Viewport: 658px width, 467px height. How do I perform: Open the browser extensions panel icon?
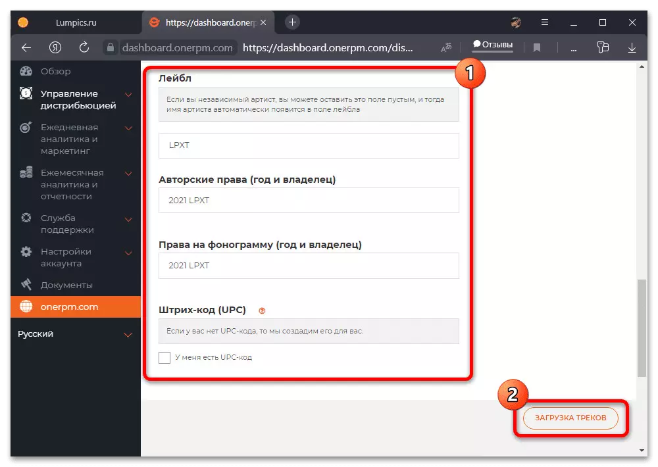(x=603, y=47)
